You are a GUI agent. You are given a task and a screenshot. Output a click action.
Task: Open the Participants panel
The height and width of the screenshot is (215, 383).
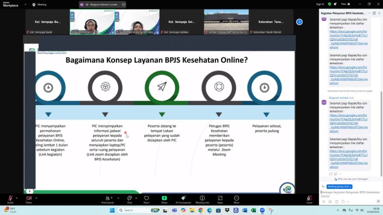[107, 200]
